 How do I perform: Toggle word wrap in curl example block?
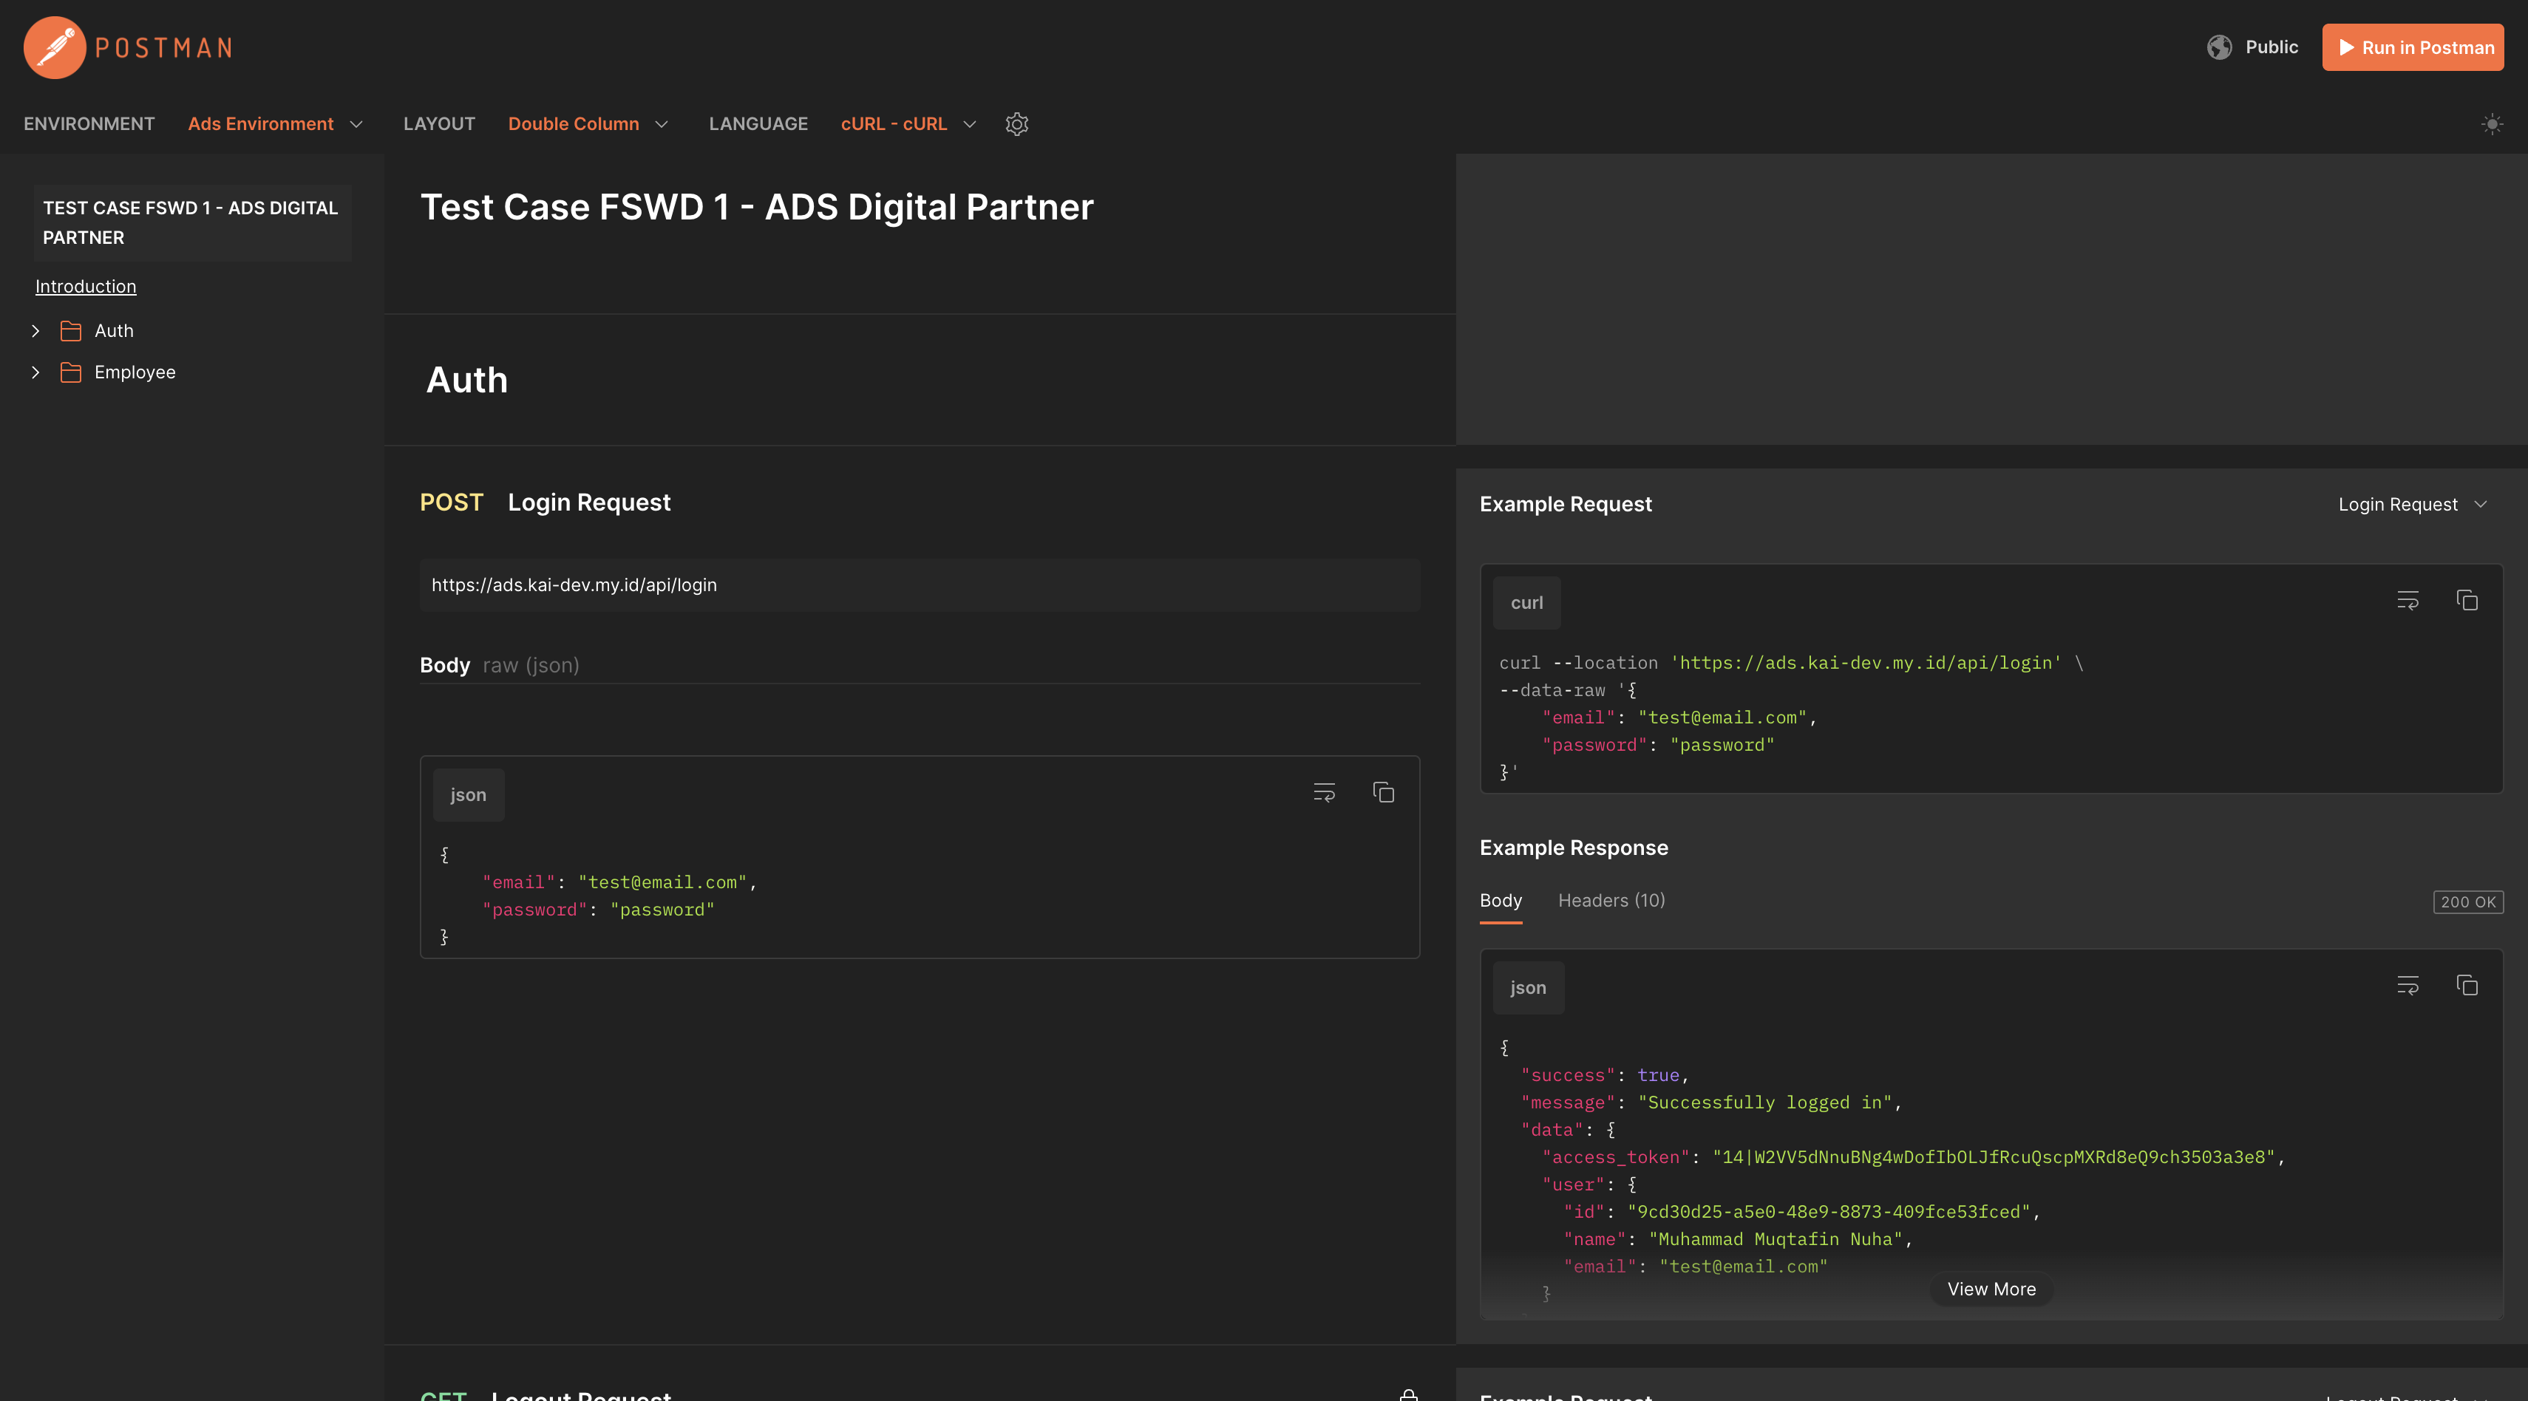(2408, 601)
